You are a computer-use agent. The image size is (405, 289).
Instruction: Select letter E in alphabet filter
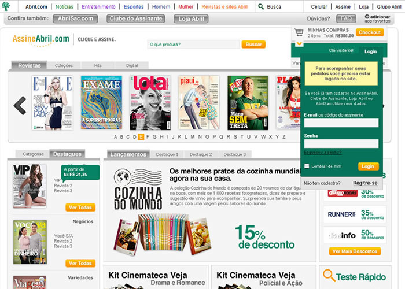pos(141,137)
